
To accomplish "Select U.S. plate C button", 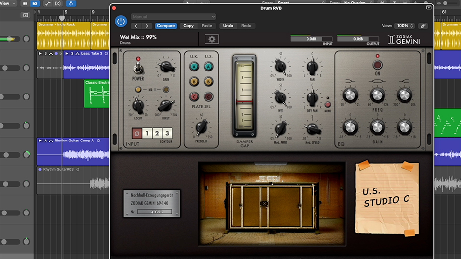I will (208, 96).
